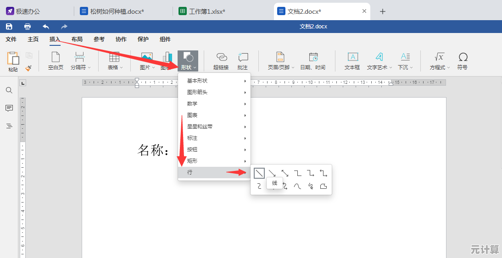This screenshot has width=502, height=258.
Task: Select the straight line shape
Action: pos(259,173)
